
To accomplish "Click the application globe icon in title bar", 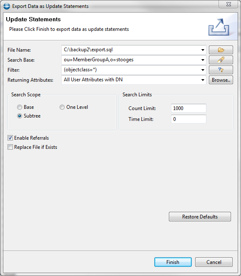I will 7,6.
